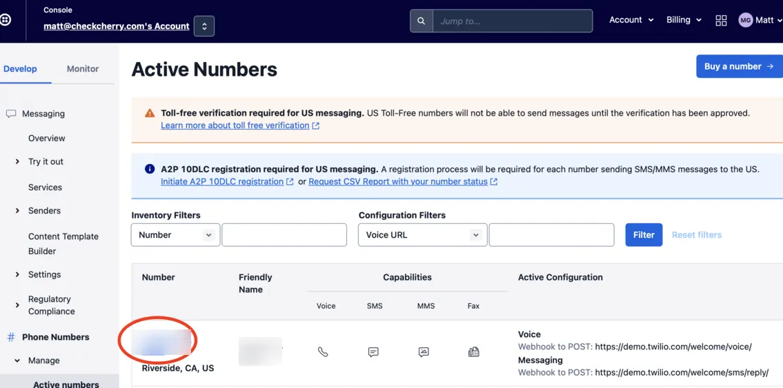
Task: Expand the Settings chevron
Action: point(17,274)
